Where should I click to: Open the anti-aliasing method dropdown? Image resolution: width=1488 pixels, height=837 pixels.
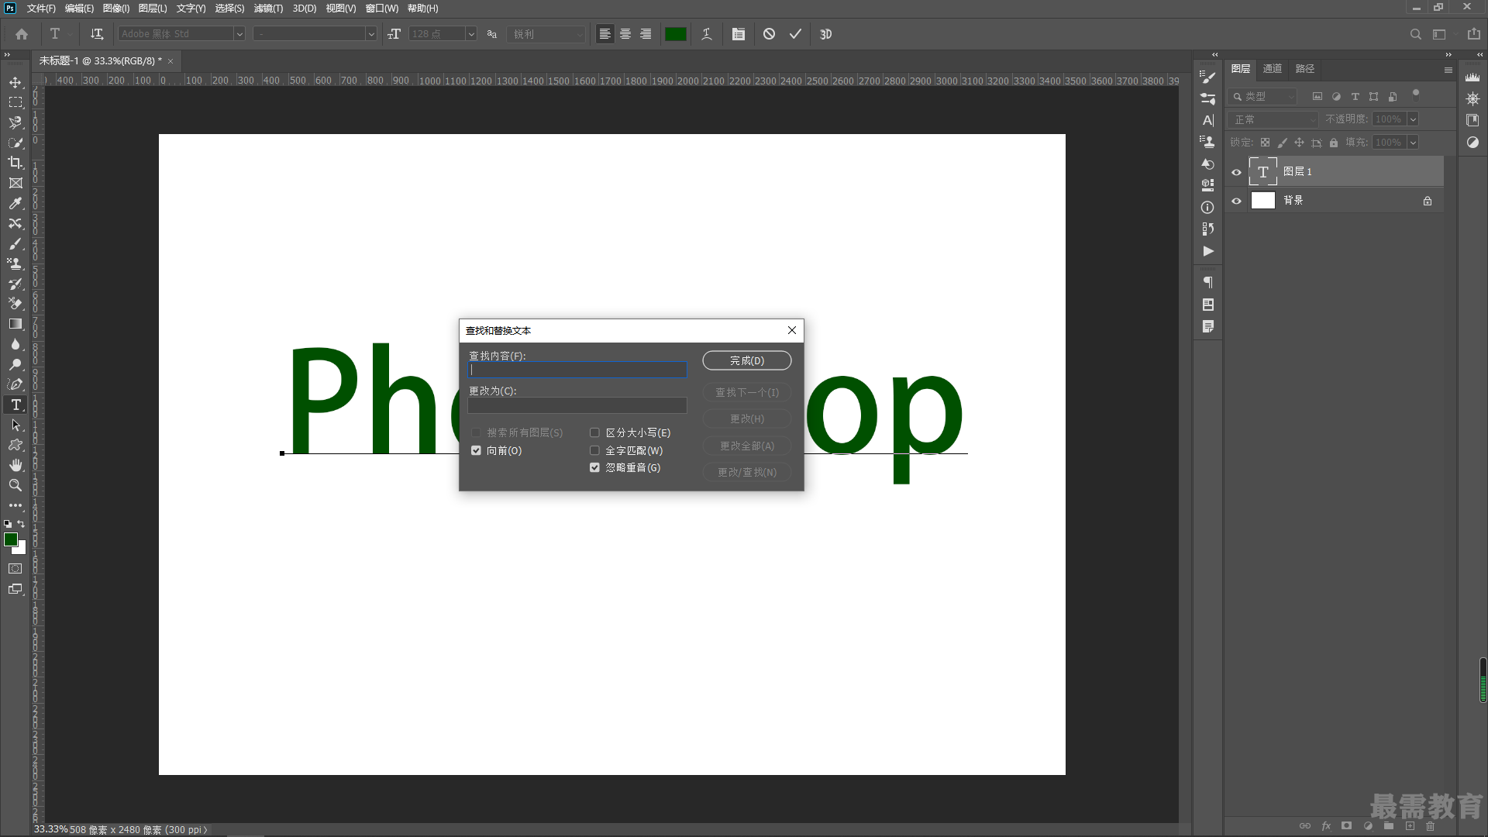point(546,34)
